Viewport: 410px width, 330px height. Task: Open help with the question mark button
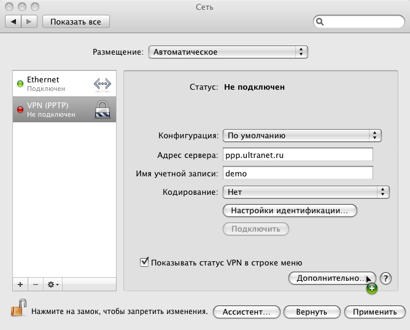385,278
